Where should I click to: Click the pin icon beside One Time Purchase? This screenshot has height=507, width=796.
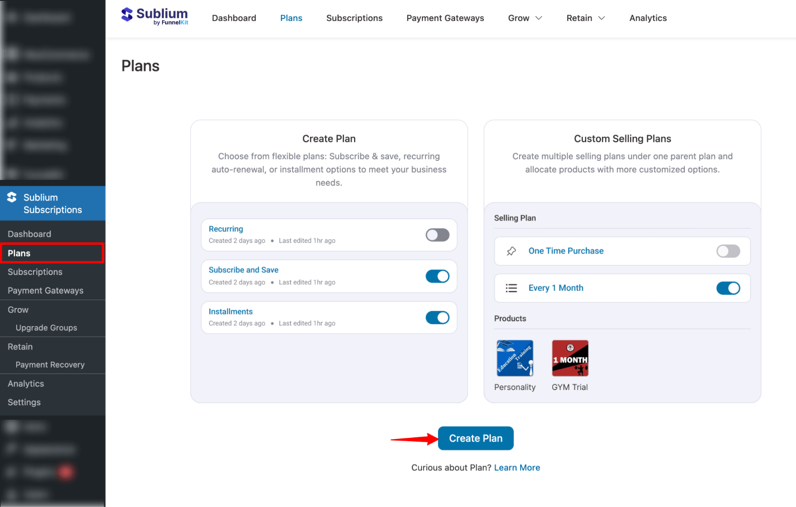pos(511,251)
